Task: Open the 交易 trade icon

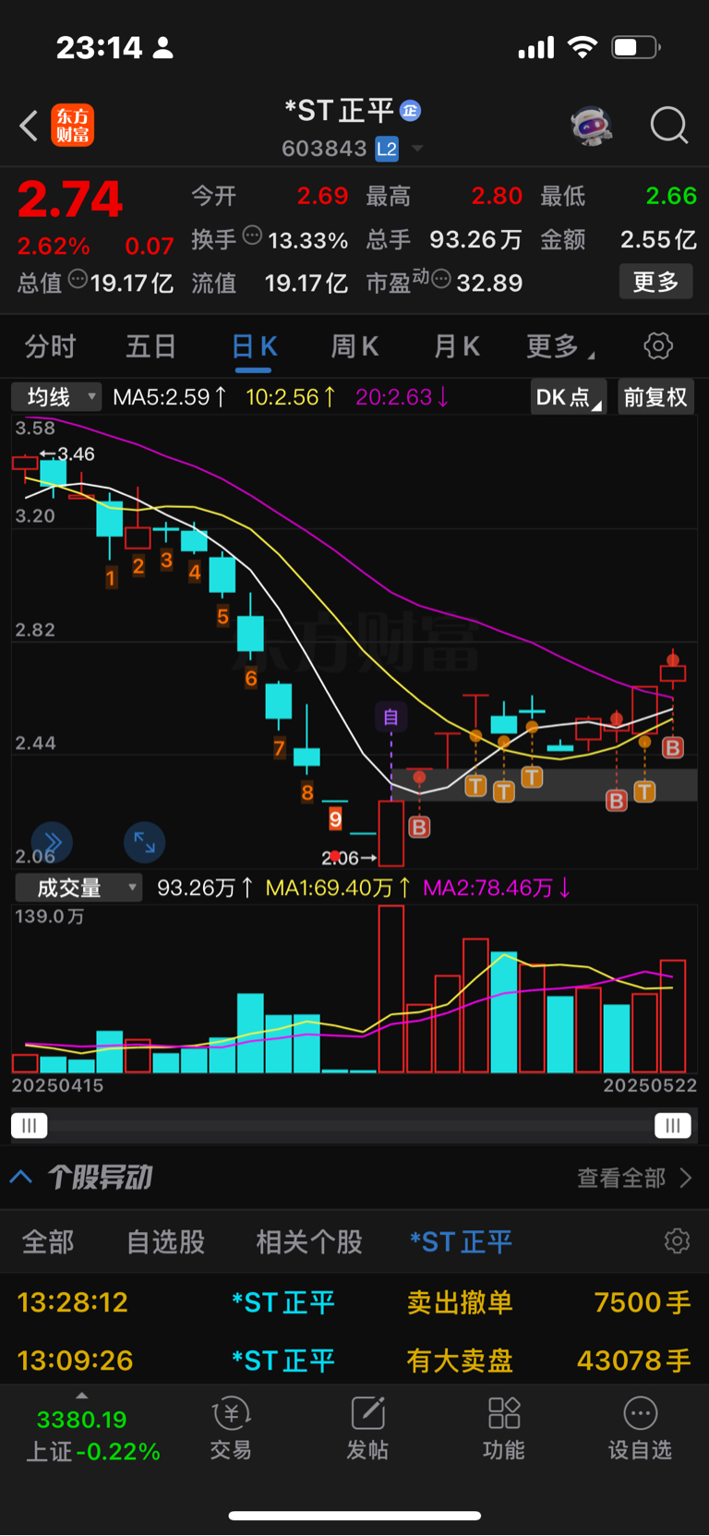Action: pos(231,1429)
